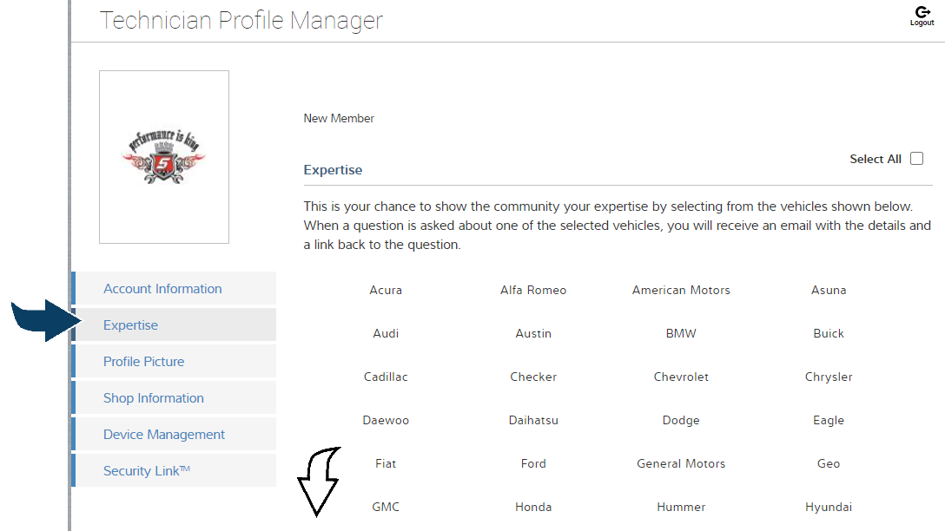Click the Logout icon
Viewport: 945px width, 531px height.
(x=922, y=13)
